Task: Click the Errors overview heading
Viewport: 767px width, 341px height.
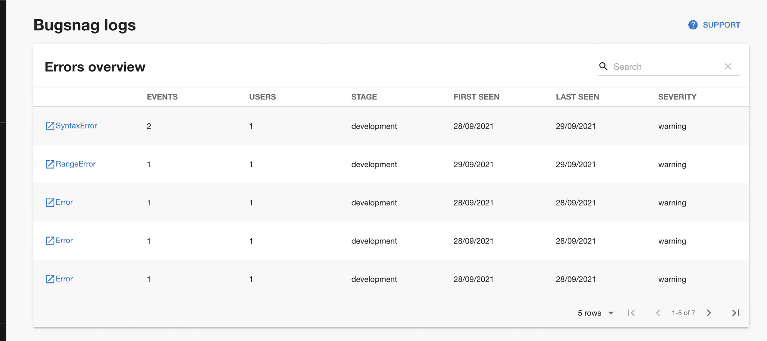Action: [x=95, y=67]
